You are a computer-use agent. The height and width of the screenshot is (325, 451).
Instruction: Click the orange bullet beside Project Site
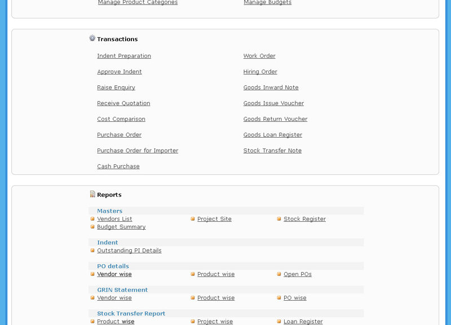193,219
